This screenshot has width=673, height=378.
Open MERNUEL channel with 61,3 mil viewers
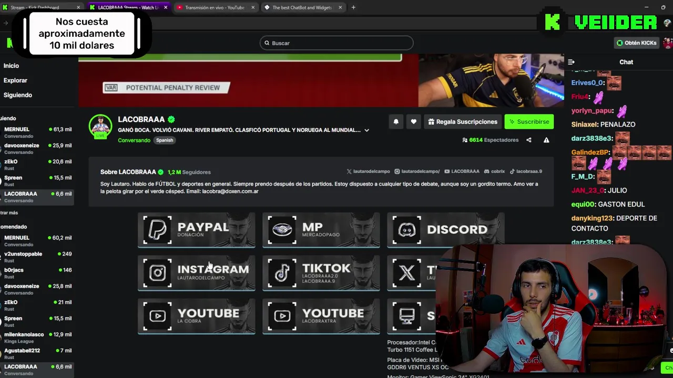click(37, 132)
